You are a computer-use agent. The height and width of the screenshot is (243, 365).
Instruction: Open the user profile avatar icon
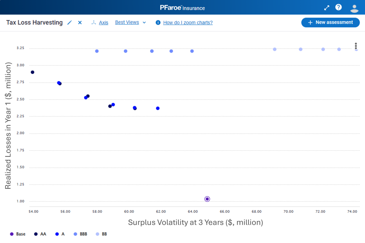[x=354, y=8]
